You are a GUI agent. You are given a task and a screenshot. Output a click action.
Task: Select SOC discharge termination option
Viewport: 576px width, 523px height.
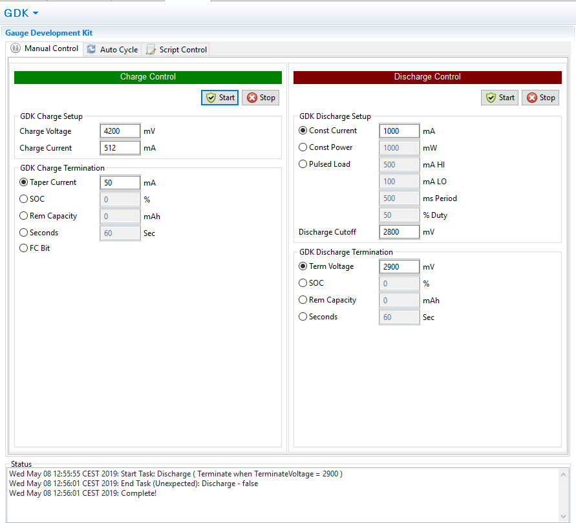click(x=311, y=283)
